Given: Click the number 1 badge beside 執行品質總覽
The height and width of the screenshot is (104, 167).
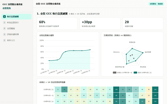Looking at the screenshot, I should point(4,17).
